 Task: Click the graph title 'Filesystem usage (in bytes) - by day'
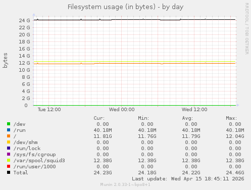pyautogui.click(x=125, y=7)
